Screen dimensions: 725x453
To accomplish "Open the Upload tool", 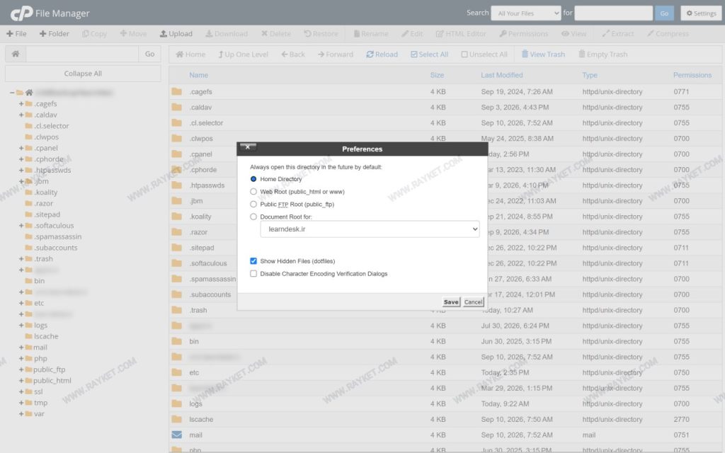I will 176,34.
